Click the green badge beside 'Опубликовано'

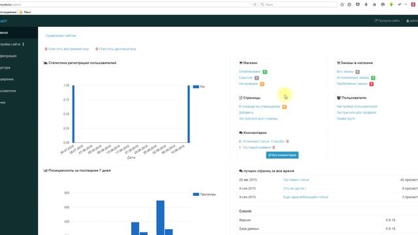pyautogui.click(x=265, y=72)
